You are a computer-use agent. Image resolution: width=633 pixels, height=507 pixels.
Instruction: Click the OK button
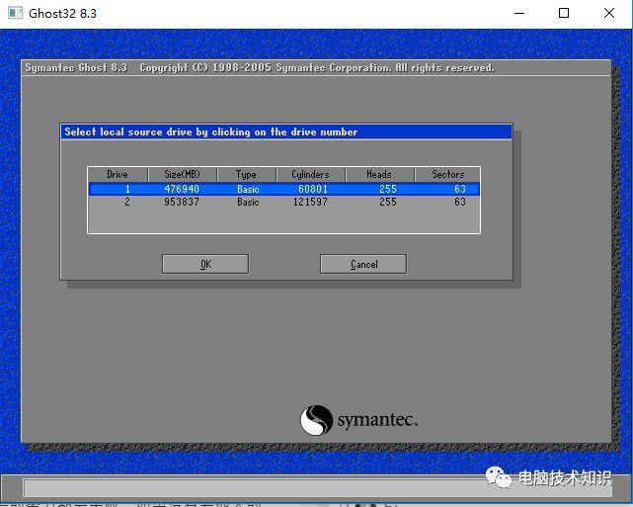click(x=205, y=264)
